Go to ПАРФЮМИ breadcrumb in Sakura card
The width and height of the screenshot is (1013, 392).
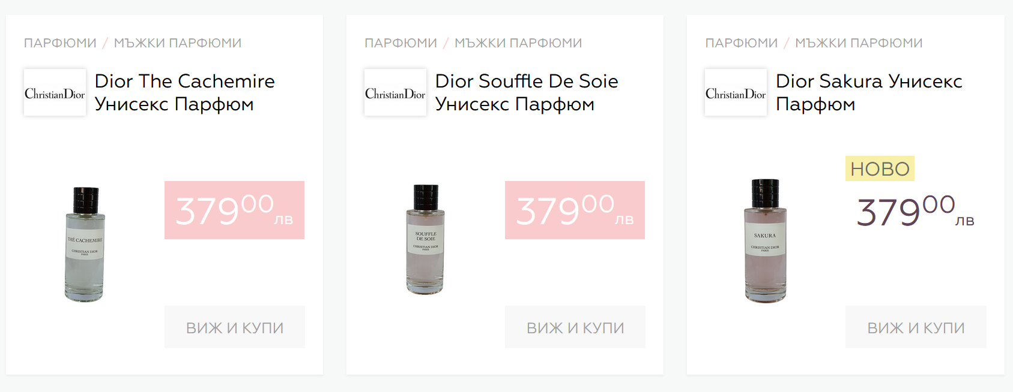(742, 43)
